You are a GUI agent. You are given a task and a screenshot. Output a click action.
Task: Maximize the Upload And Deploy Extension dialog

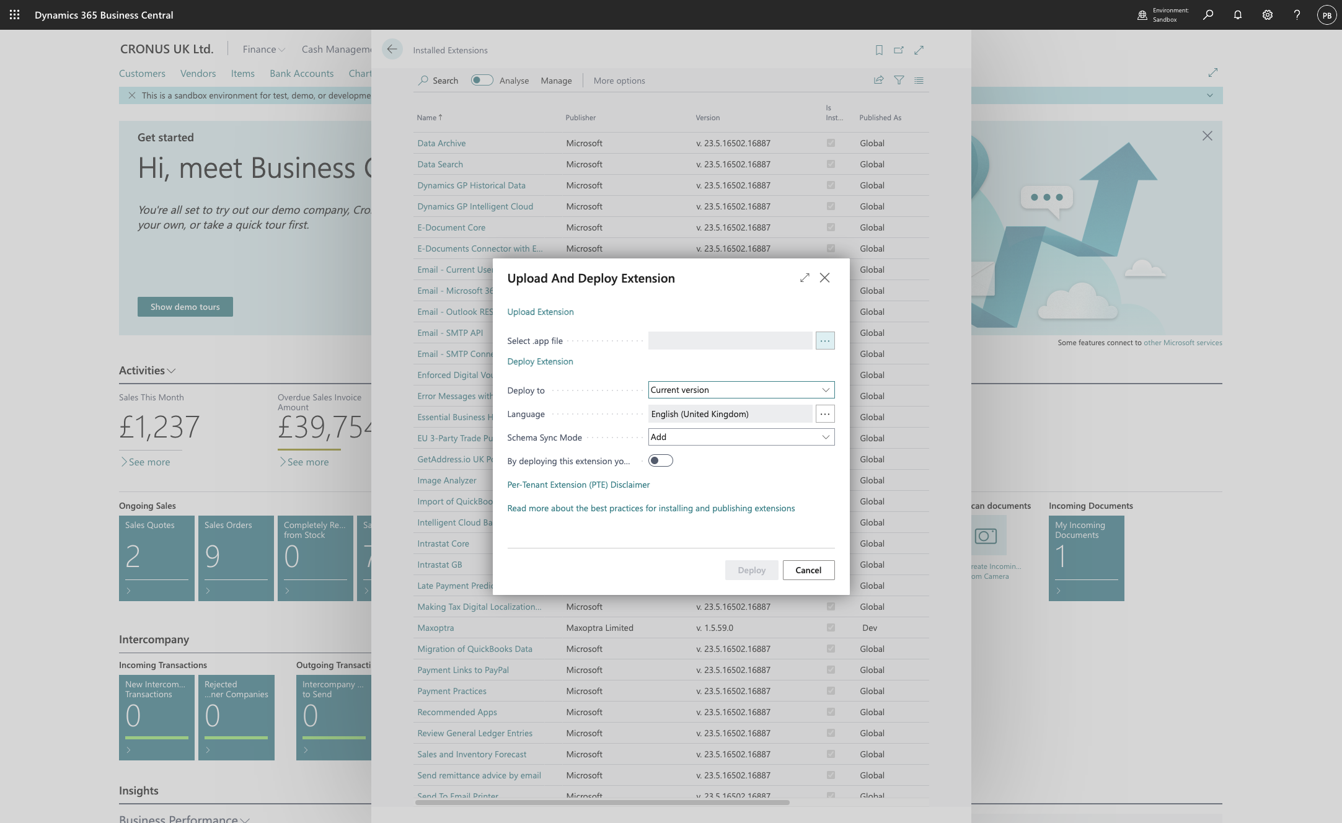pos(805,278)
